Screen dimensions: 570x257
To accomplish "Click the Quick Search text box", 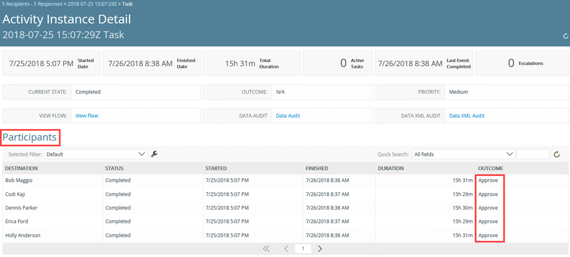I will pos(533,154).
